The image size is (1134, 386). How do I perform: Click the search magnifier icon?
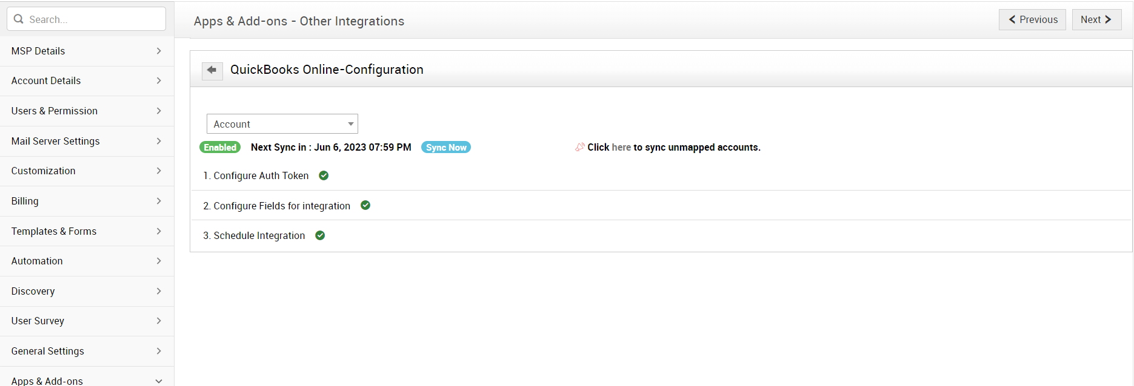point(19,19)
